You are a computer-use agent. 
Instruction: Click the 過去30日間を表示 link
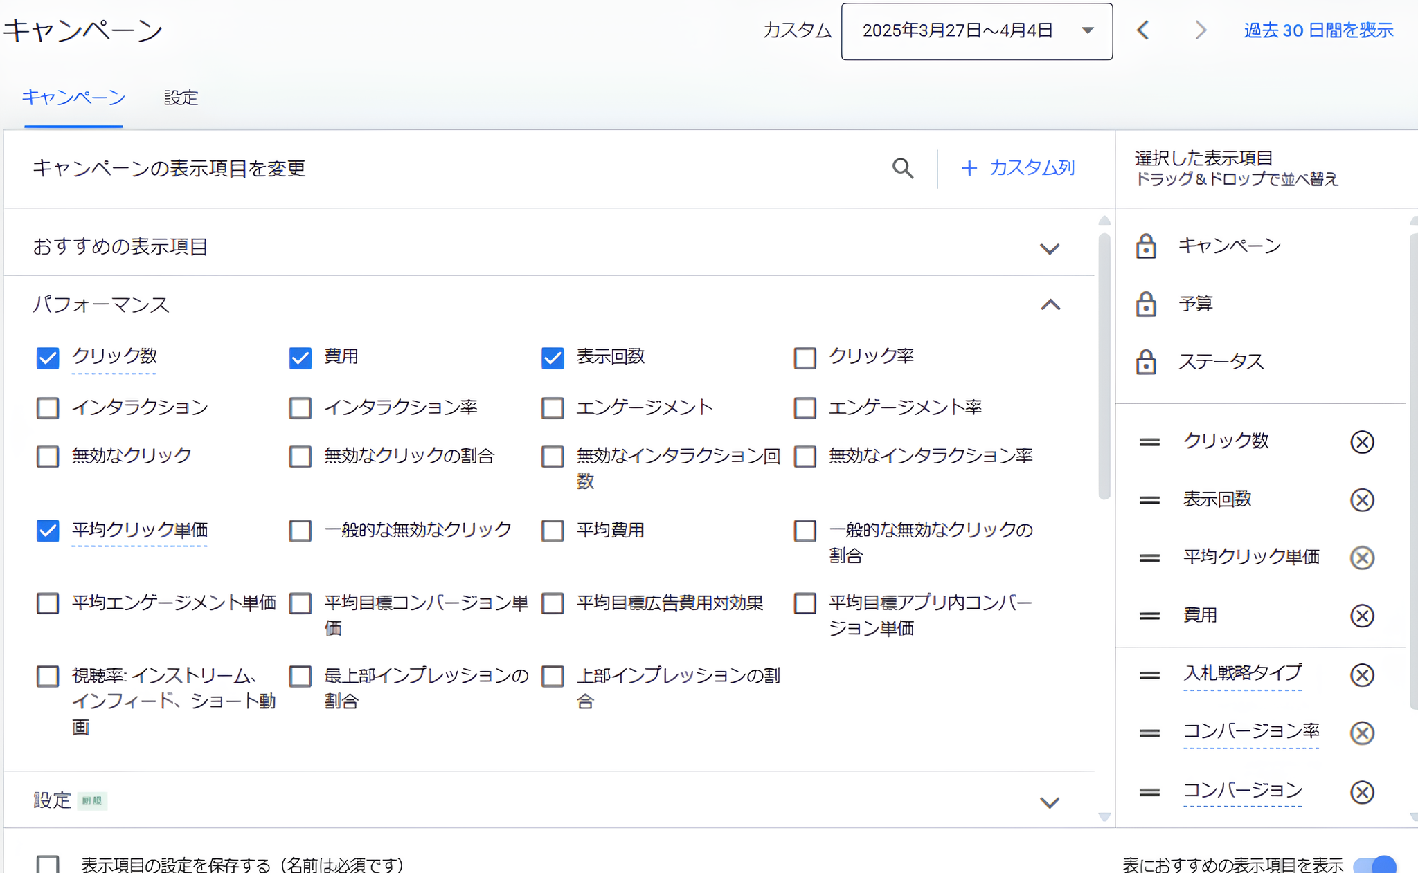[x=1319, y=30]
